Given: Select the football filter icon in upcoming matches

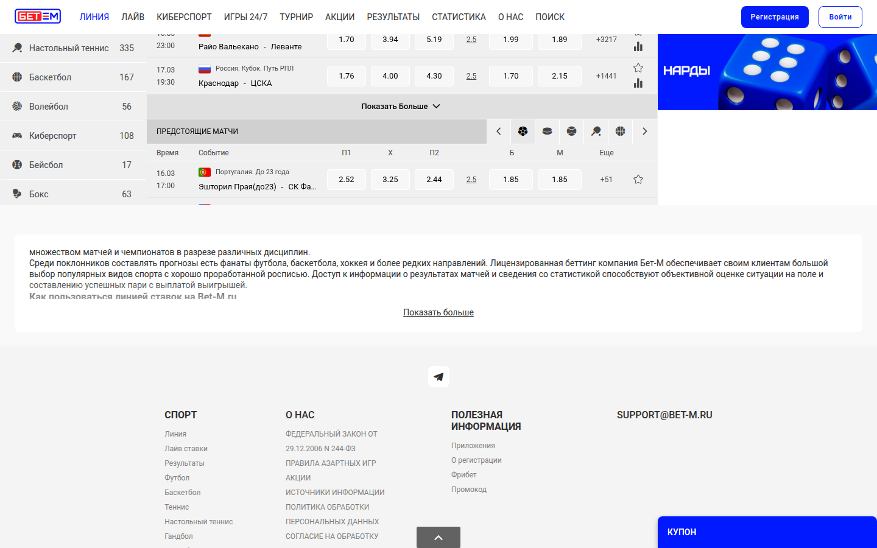Looking at the screenshot, I should (x=523, y=131).
